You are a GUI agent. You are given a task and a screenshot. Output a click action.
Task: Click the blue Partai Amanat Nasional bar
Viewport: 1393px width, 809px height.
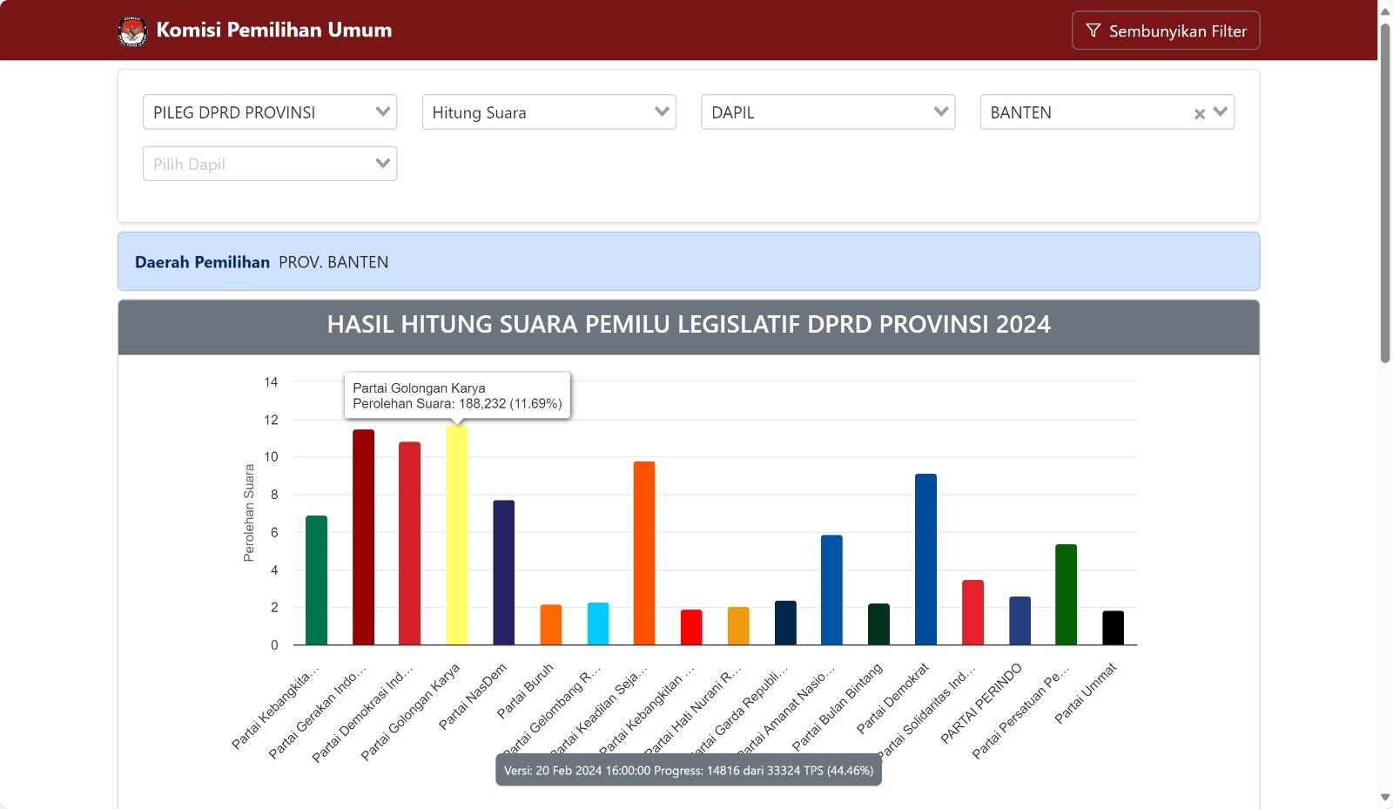pyautogui.click(x=832, y=590)
